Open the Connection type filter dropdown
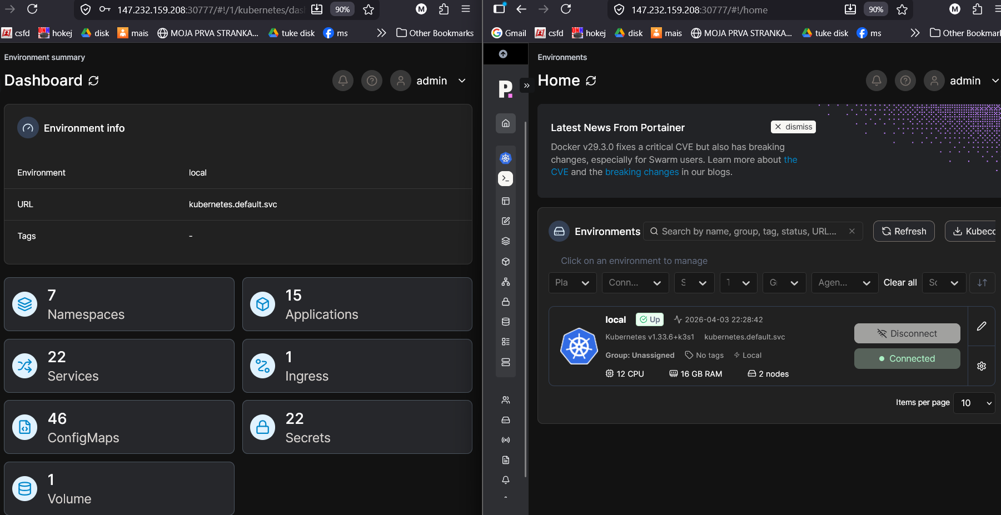Image resolution: width=1001 pixels, height=515 pixels. coord(634,283)
